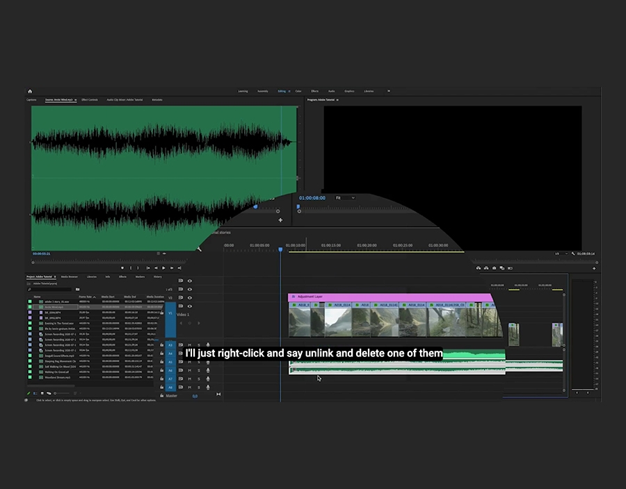This screenshot has height=489, width=626.
Task: Click the new bin folder icon by search
Action: click(x=77, y=290)
